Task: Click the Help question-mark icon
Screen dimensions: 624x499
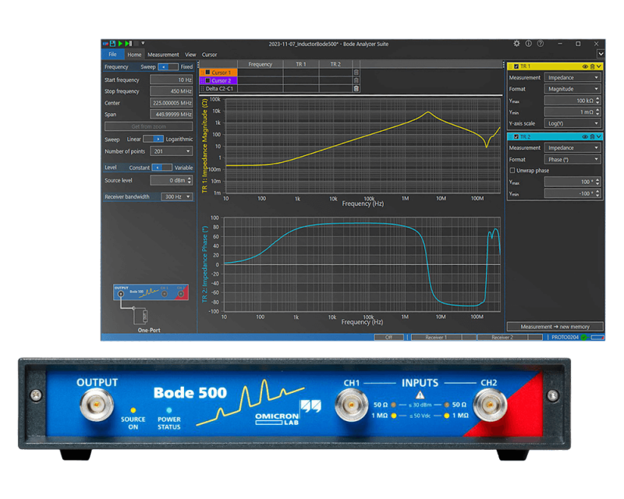Action: tap(541, 44)
